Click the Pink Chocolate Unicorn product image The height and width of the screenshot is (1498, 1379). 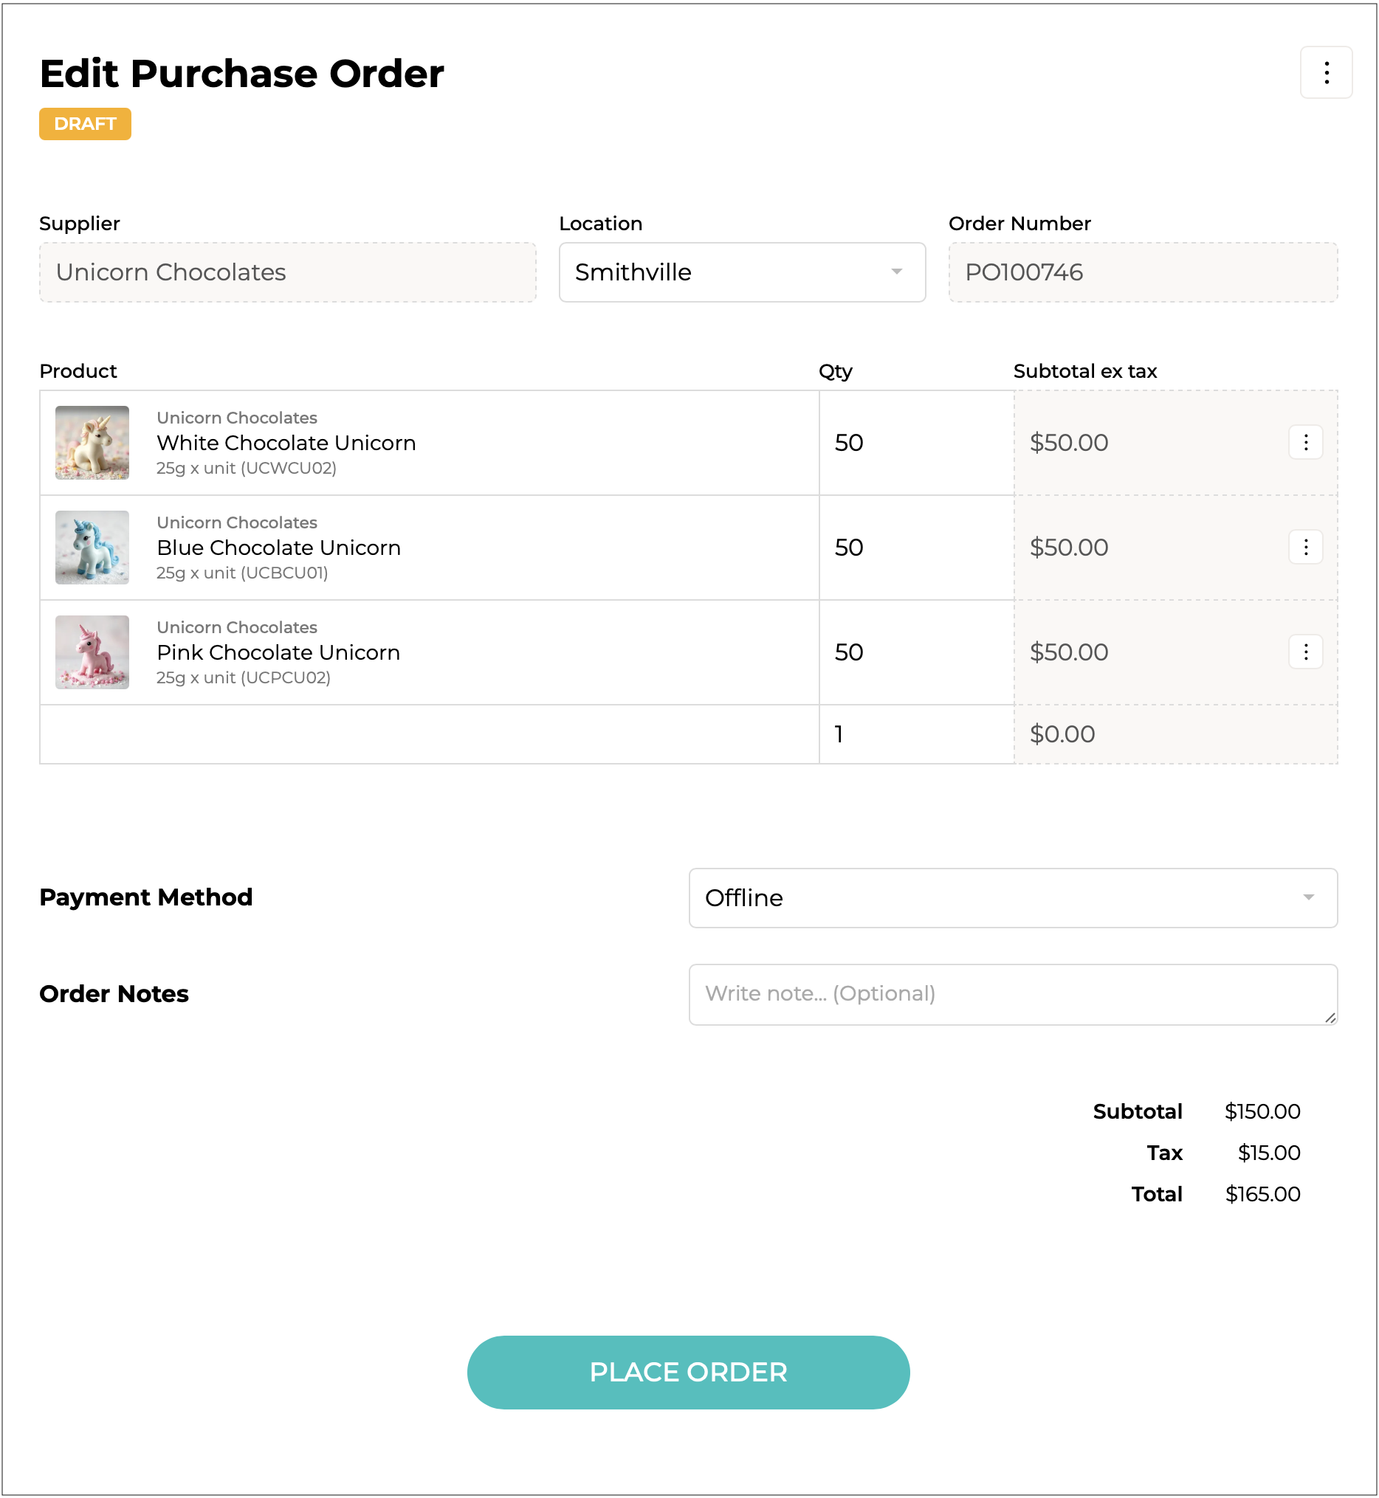click(92, 652)
